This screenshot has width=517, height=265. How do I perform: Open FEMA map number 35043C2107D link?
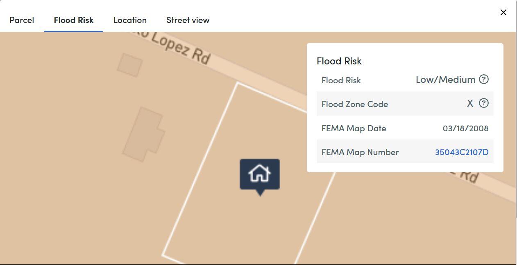pos(461,152)
